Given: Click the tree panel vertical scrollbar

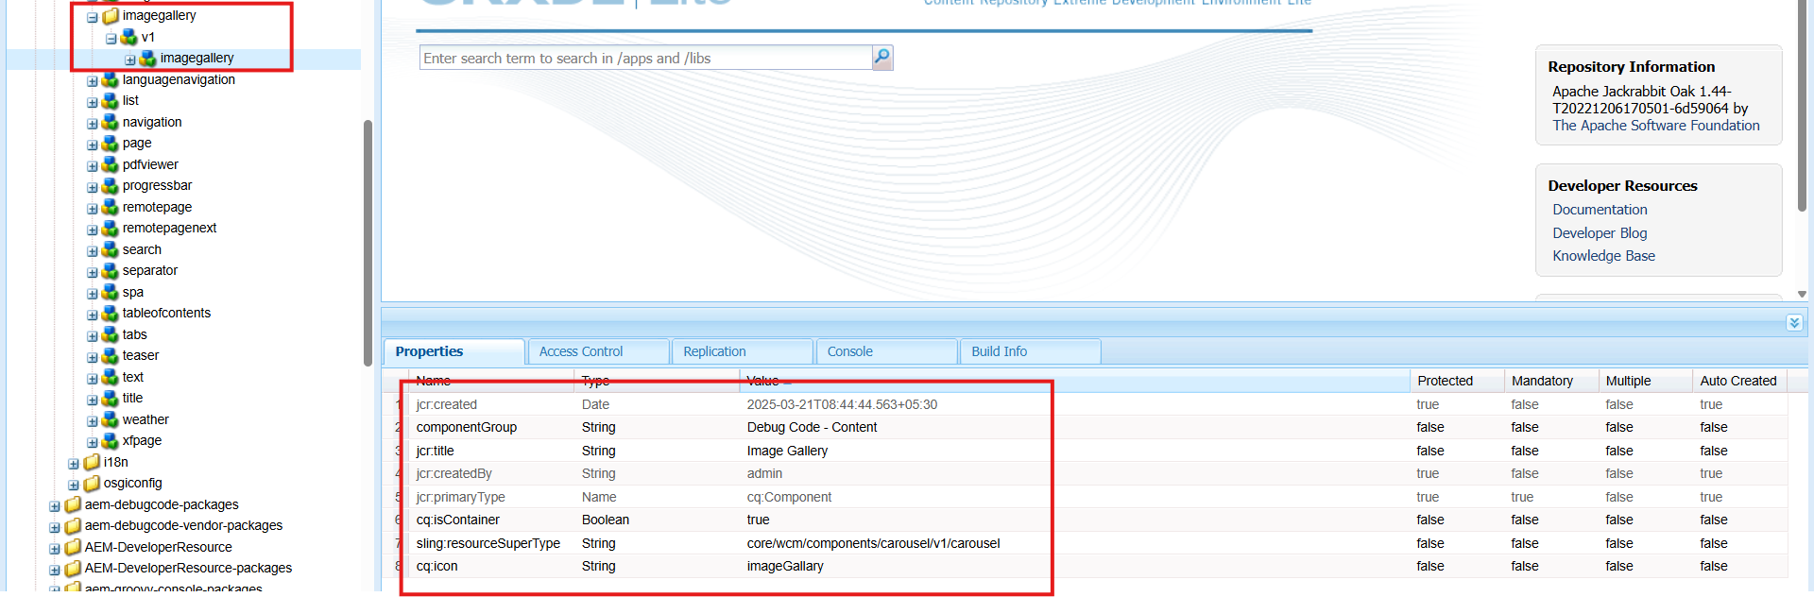Looking at the screenshot, I should [368, 242].
